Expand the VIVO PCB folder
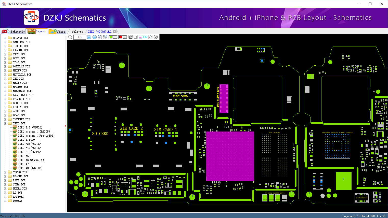Image resolution: width=388 pixels, height=218 pixels. pos(5,54)
